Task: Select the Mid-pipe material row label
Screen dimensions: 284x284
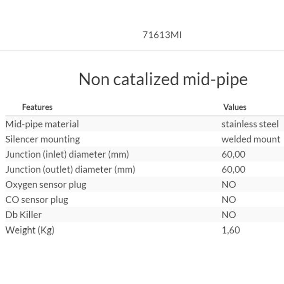Action: point(42,124)
